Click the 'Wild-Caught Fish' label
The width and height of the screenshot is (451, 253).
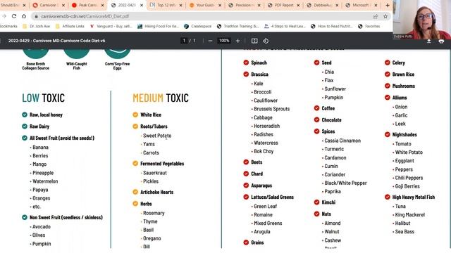click(x=77, y=65)
